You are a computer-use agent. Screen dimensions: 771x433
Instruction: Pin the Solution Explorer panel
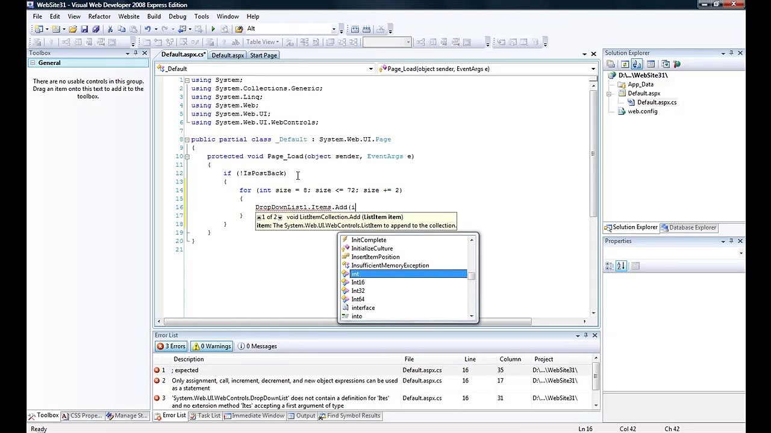(x=732, y=53)
